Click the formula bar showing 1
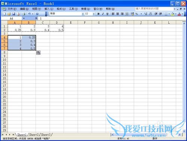Image resolution: width=187 pixels, height=141 pixels. pos(112,18)
